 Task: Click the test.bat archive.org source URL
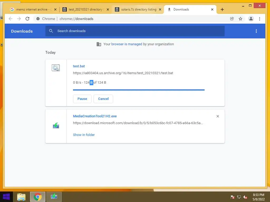[x=123, y=73]
